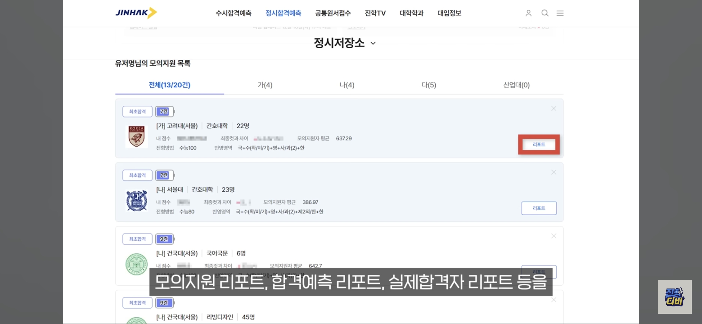Open 수시합격예측 in the top menu
The height and width of the screenshot is (324, 702).
pyautogui.click(x=233, y=13)
